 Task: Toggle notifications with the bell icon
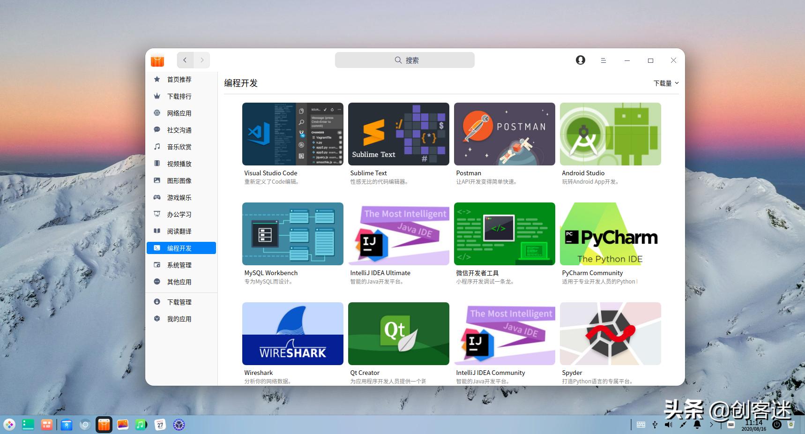(697, 425)
